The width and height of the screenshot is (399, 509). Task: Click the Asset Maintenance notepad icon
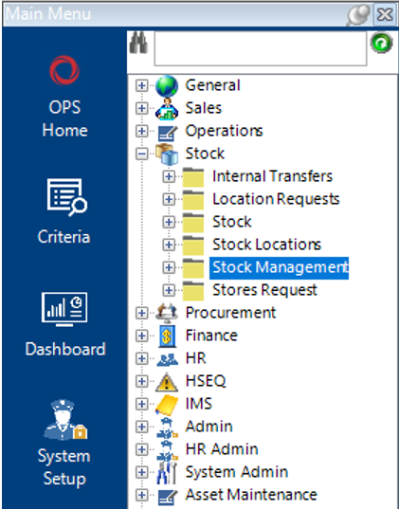[x=167, y=497]
